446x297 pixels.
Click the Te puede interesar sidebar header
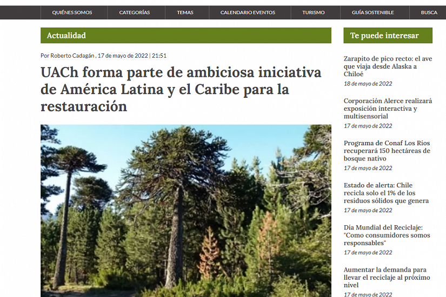[x=388, y=36]
